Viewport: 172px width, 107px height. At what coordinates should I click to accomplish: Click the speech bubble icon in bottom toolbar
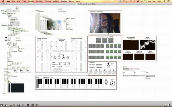[19, 105]
